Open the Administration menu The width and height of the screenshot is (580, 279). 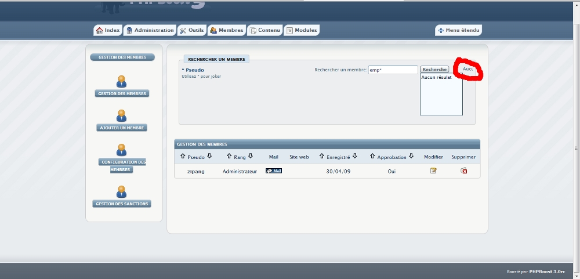coord(150,30)
